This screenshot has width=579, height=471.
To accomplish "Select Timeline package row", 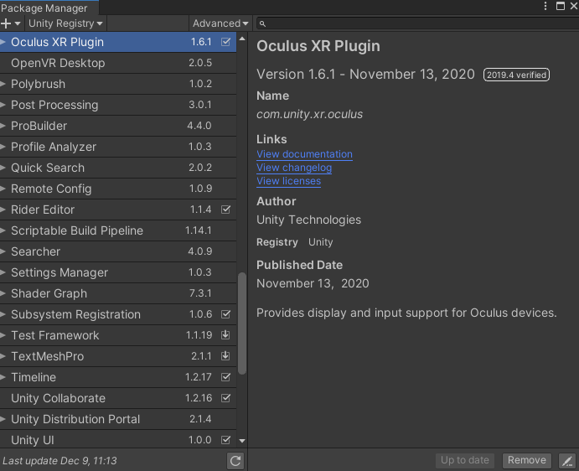I will tap(118, 377).
